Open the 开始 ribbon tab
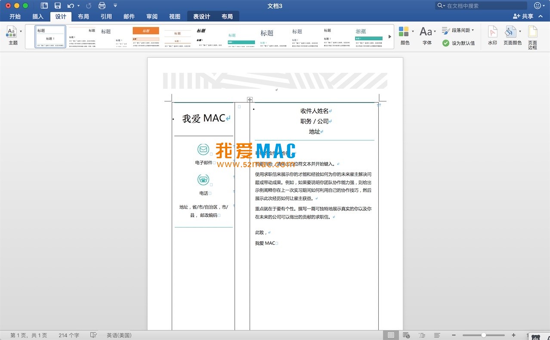Screen dimensions: 550x340 [15, 16]
